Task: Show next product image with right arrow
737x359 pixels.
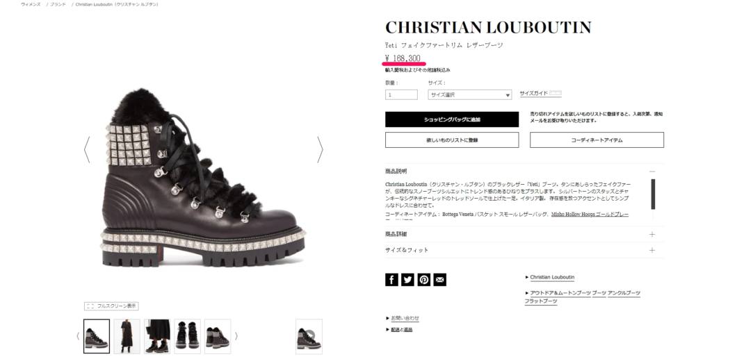Action: pos(320,150)
